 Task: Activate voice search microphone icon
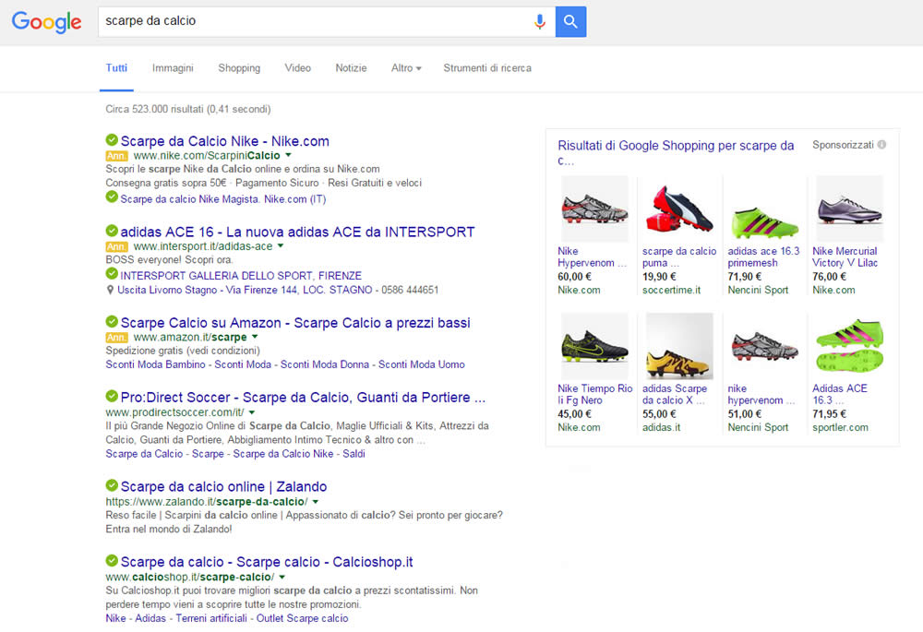pos(539,22)
